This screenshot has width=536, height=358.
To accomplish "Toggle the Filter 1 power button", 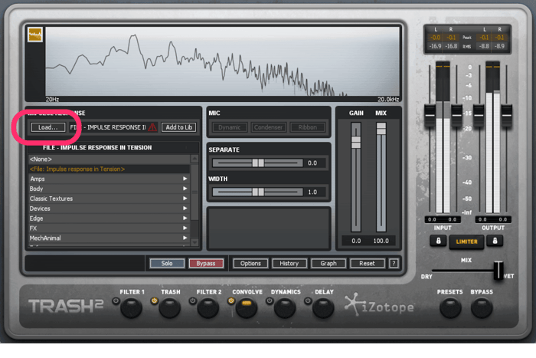I will click(116, 301).
